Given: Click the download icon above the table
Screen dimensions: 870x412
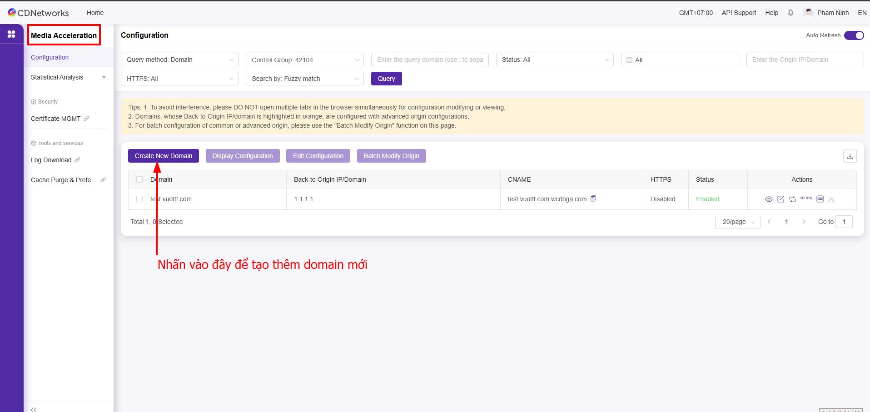Looking at the screenshot, I should coord(850,156).
